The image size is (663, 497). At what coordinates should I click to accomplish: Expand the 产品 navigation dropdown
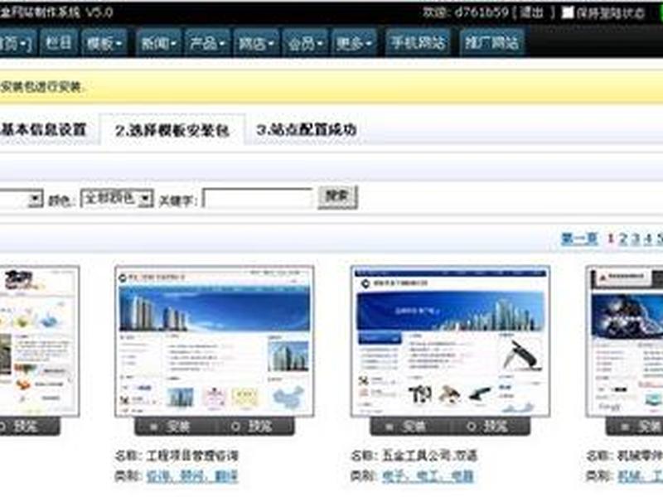click(208, 42)
